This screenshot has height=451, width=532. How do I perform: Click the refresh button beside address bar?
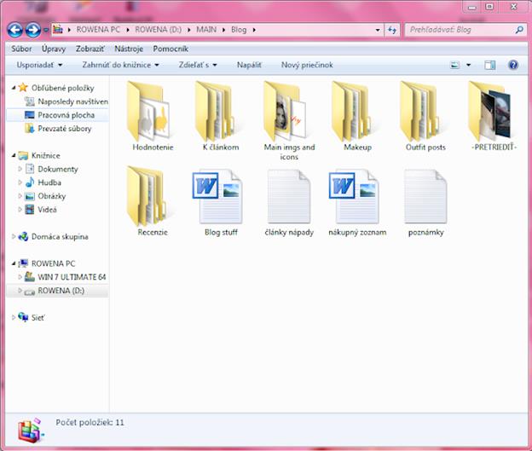(392, 30)
